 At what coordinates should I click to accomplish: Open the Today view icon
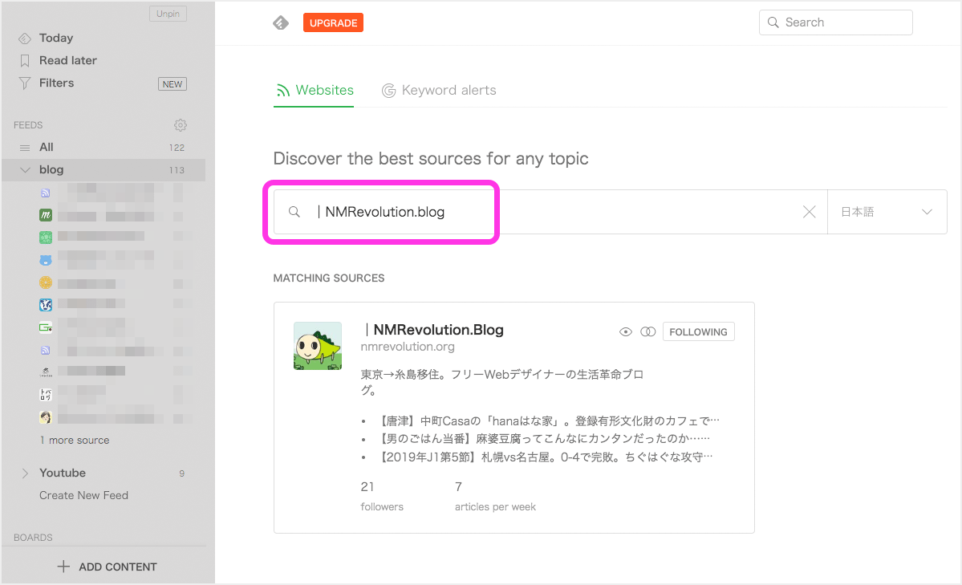25,39
